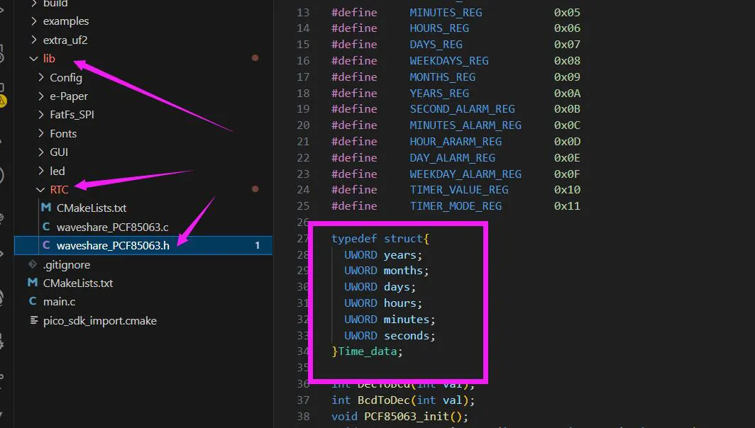Screen dimensions: 755x428
Task: Expand the GUI folder chevron
Action: [x=41, y=152]
